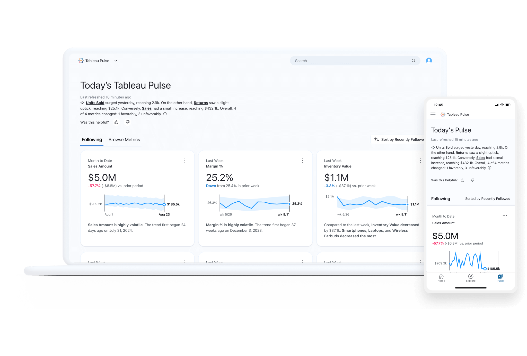Viewport: 527px width, 356px height.
Task: Go to Explore tab on the phone
Action: coord(471,278)
